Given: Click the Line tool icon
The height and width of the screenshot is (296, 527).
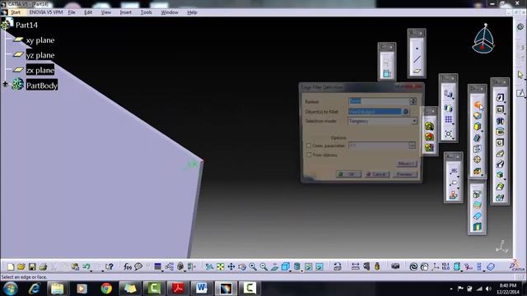Looking at the screenshot, I should click(x=417, y=59).
